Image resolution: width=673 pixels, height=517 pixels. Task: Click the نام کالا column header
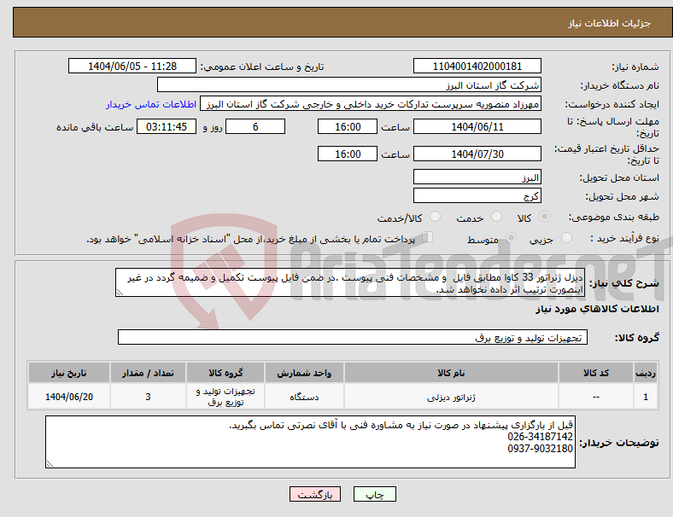451,373
